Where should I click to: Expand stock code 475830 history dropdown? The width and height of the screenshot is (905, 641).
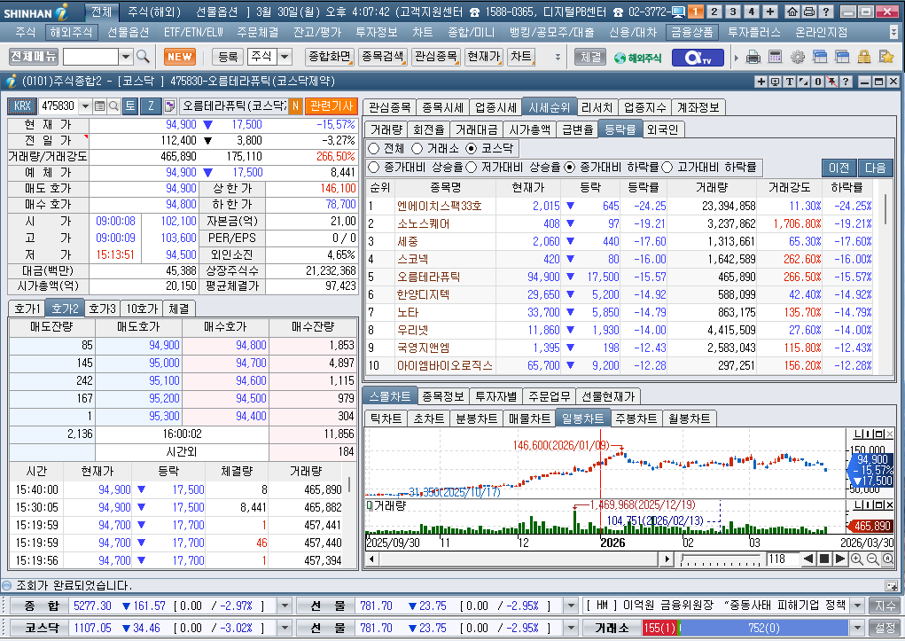pos(85,106)
